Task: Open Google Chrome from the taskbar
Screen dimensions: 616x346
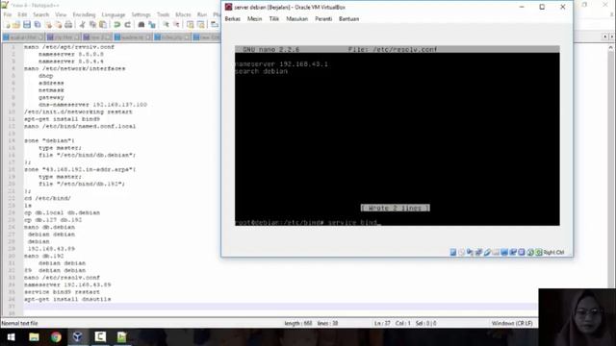Action: (x=56, y=337)
